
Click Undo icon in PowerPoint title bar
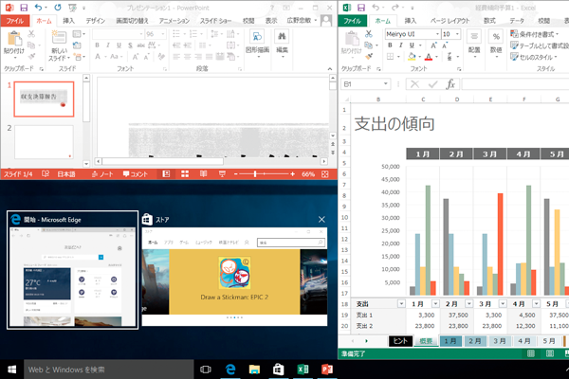pyautogui.click(x=39, y=8)
